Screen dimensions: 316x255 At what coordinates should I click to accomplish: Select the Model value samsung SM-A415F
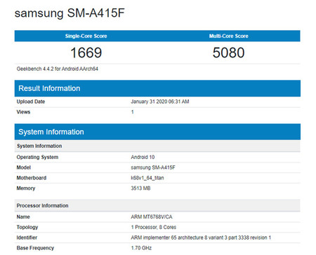153,167
